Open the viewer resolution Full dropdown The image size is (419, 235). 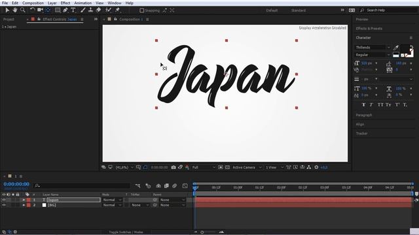tap(204, 167)
